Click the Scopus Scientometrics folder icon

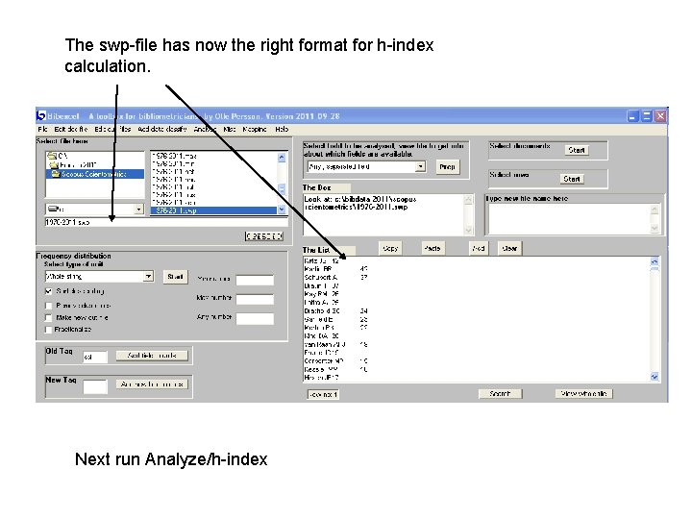tap(56, 174)
